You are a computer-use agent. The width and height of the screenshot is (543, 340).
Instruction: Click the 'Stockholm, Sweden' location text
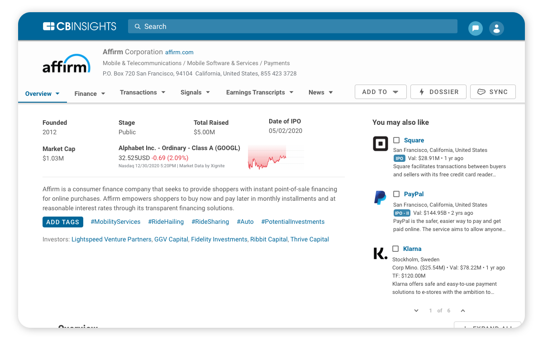pos(416,260)
